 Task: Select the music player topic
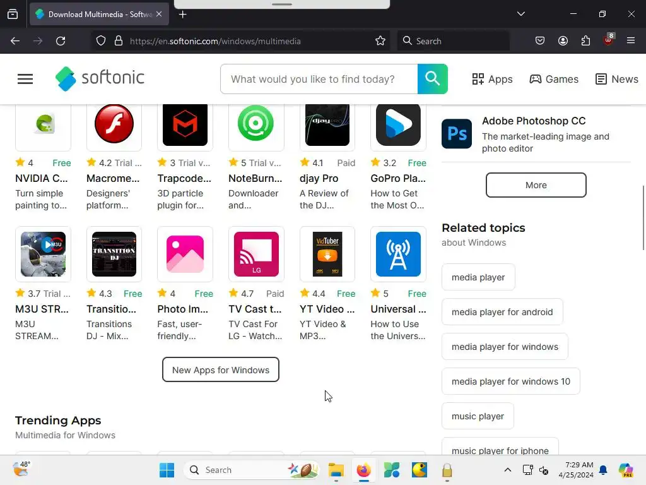[478, 416]
